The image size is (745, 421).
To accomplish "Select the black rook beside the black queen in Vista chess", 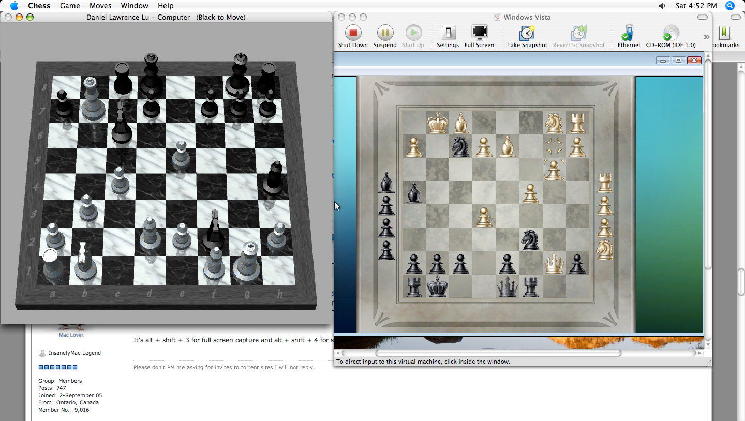I will coord(531,286).
